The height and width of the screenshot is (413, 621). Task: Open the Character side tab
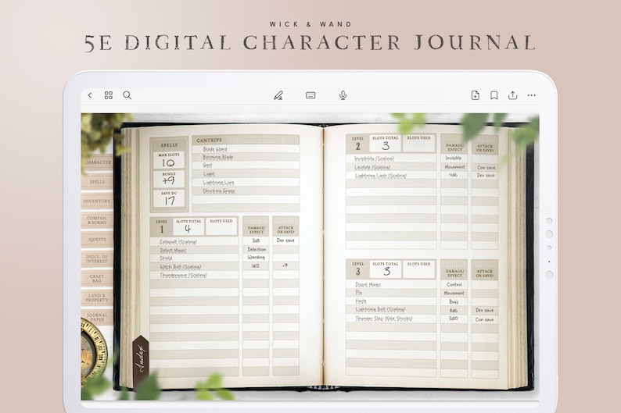pyautogui.click(x=98, y=162)
